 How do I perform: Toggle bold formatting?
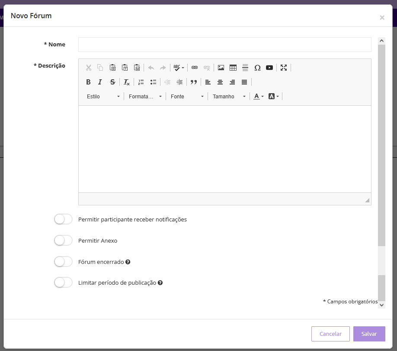(88, 82)
